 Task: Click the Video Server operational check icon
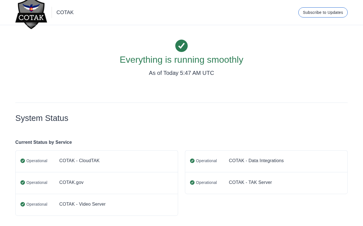point(23,204)
